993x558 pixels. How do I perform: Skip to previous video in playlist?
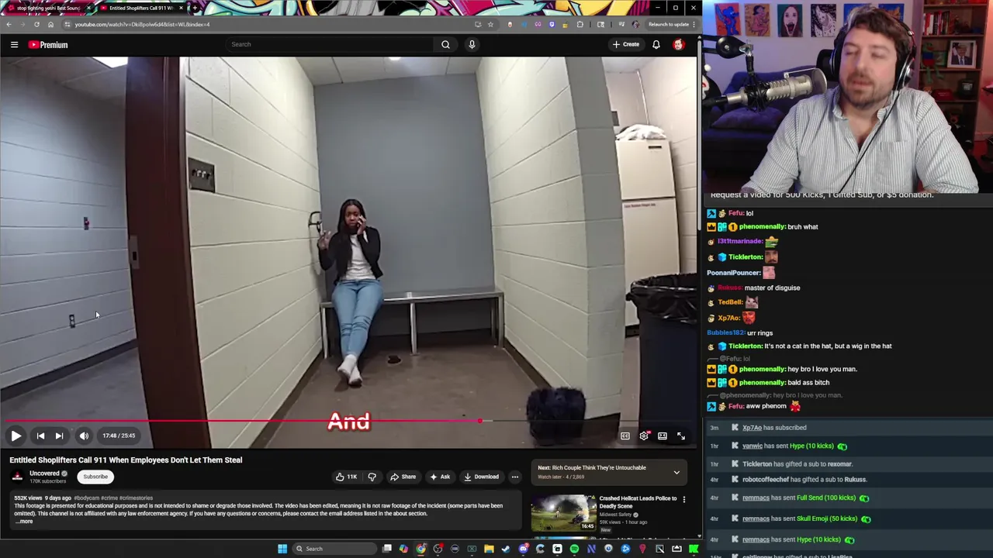(40, 436)
